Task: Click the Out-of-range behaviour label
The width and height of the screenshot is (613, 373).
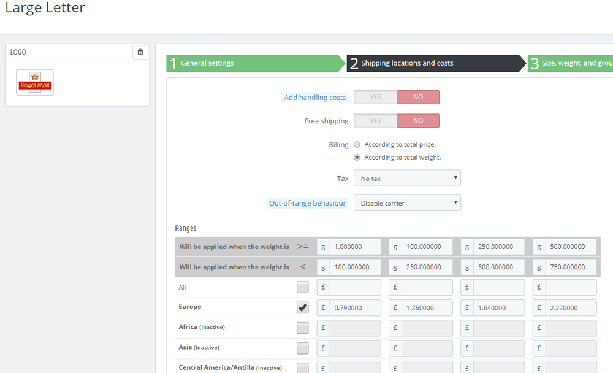Action: point(307,203)
